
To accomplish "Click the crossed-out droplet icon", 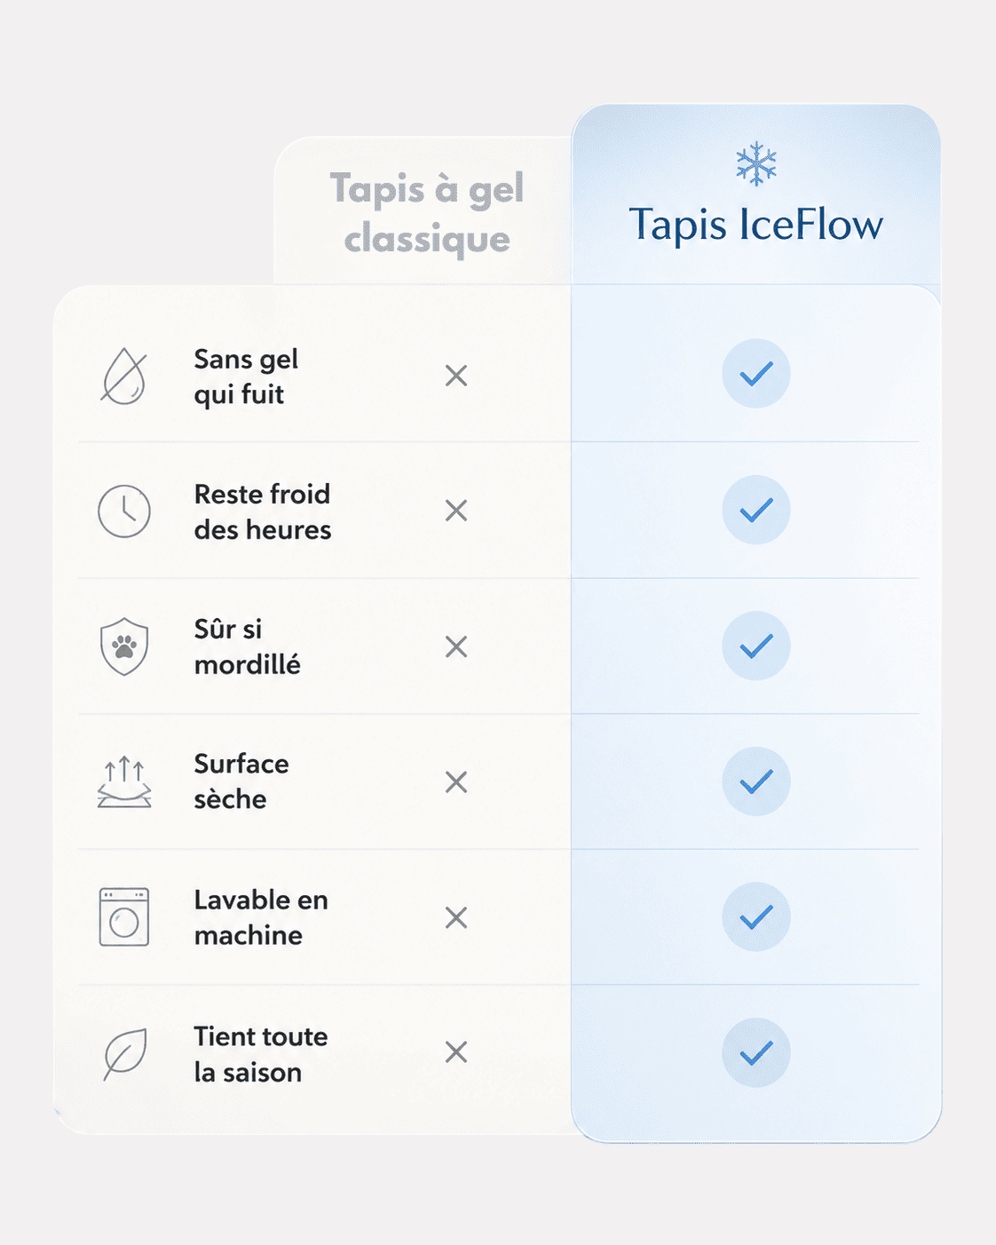I will click(x=124, y=376).
